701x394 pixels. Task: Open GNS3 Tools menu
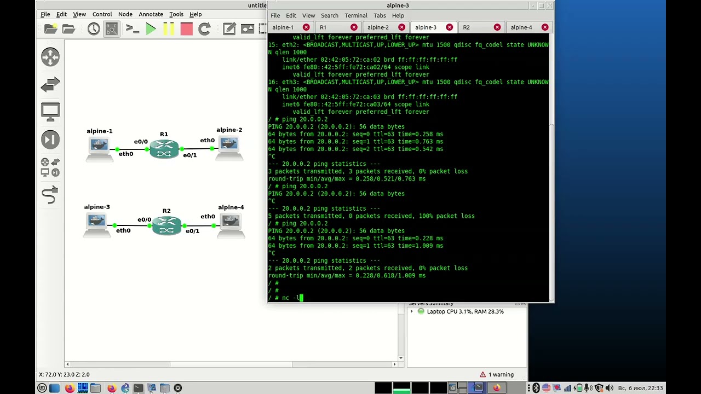tap(176, 14)
